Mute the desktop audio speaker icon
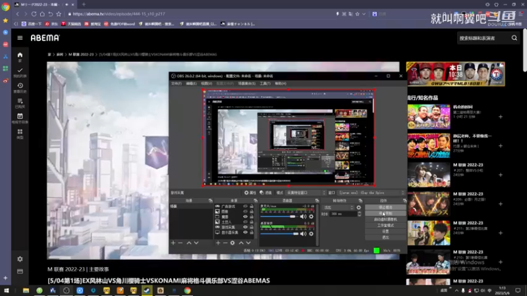 [303, 234]
